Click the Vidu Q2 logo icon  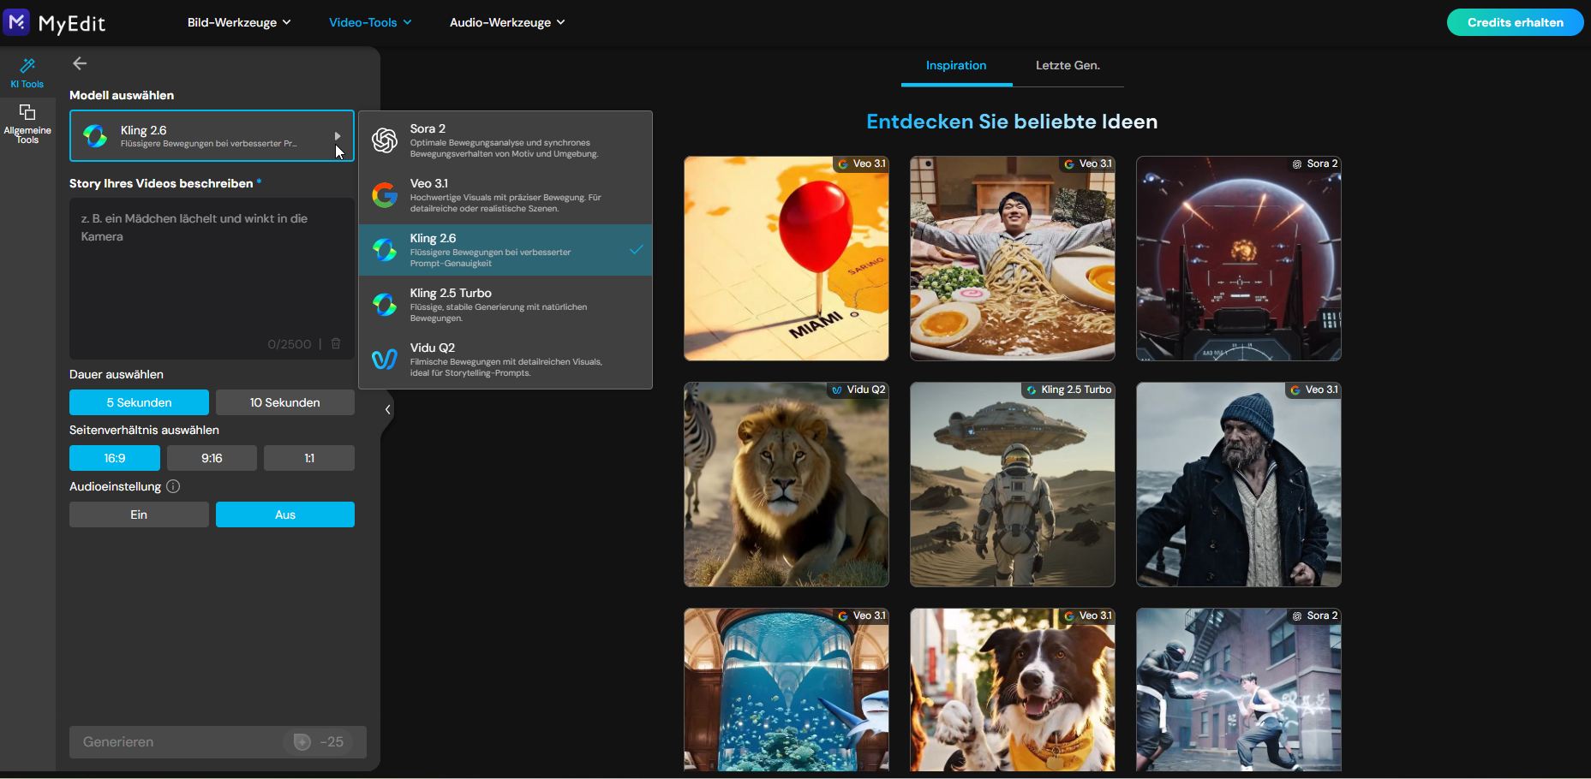[x=385, y=360]
